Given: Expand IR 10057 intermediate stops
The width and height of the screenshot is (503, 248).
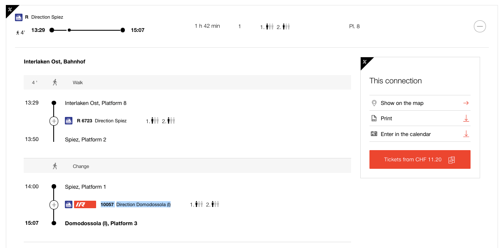Looking at the screenshot, I should point(54,204).
